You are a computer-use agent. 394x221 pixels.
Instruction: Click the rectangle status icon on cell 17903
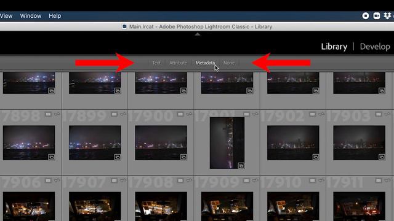[x=379, y=114]
